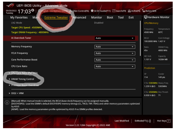This screenshot has width=181, height=132.
Task: Open Search(F9)
Action: 119,11
